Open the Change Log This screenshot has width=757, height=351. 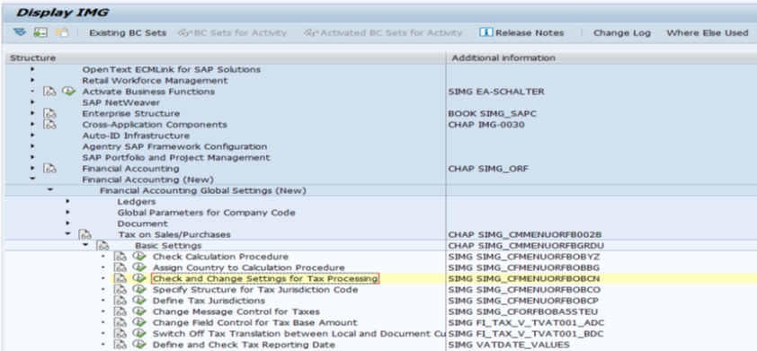coord(622,33)
